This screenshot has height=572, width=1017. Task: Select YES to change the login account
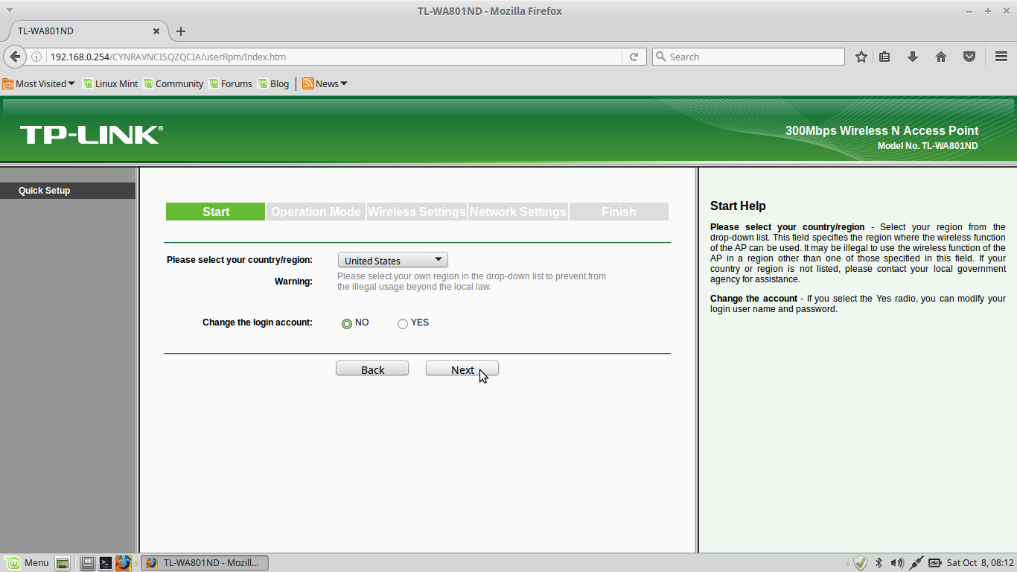[403, 324]
